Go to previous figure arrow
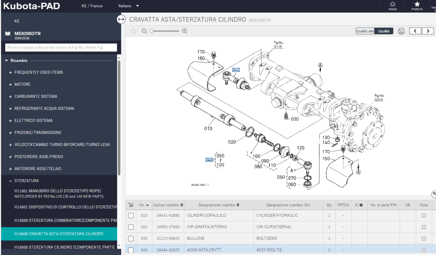The height and width of the screenshot is (255, 436). pyautogui.click(x=415, y=31)
